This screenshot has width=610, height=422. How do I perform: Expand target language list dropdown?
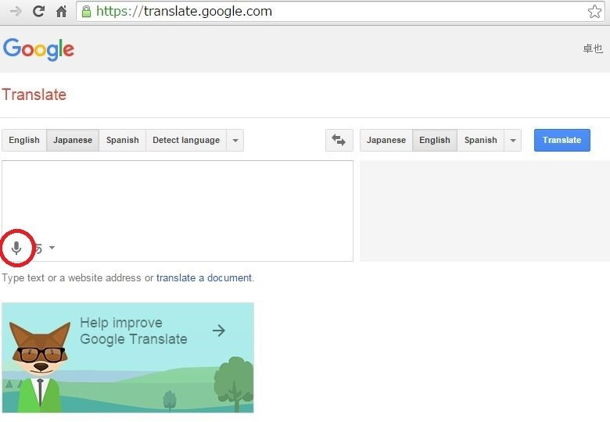pos(513,141)
